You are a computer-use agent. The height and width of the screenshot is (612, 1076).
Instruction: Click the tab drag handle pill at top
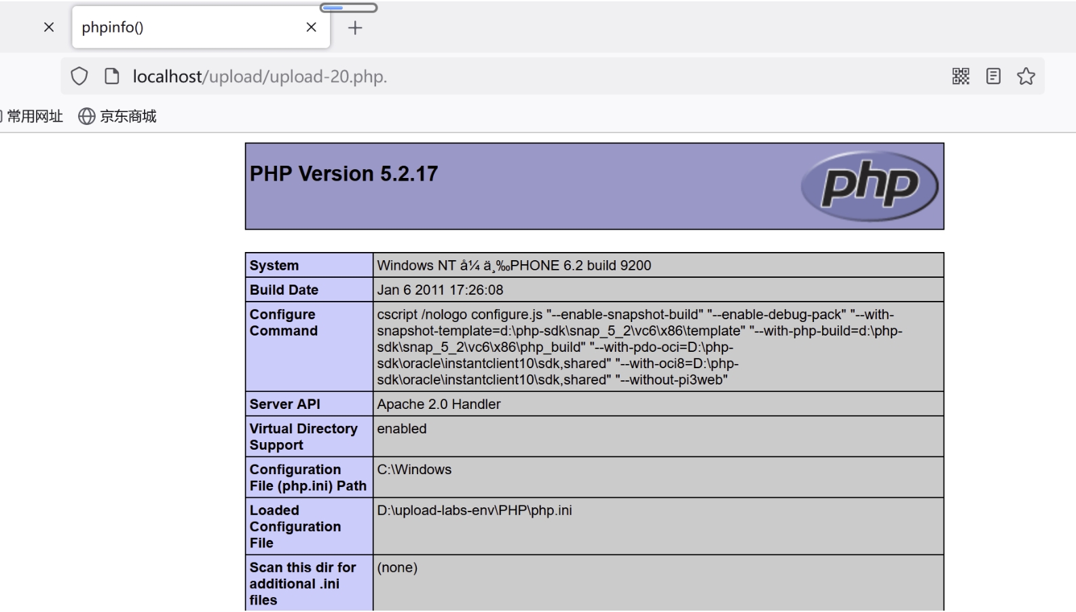coord(348,7)
